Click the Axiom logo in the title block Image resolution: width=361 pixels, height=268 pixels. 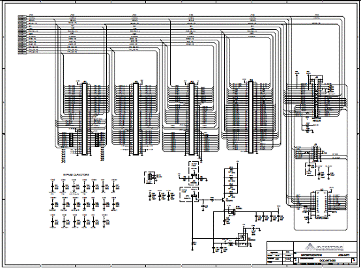click(x=324, y=247)
